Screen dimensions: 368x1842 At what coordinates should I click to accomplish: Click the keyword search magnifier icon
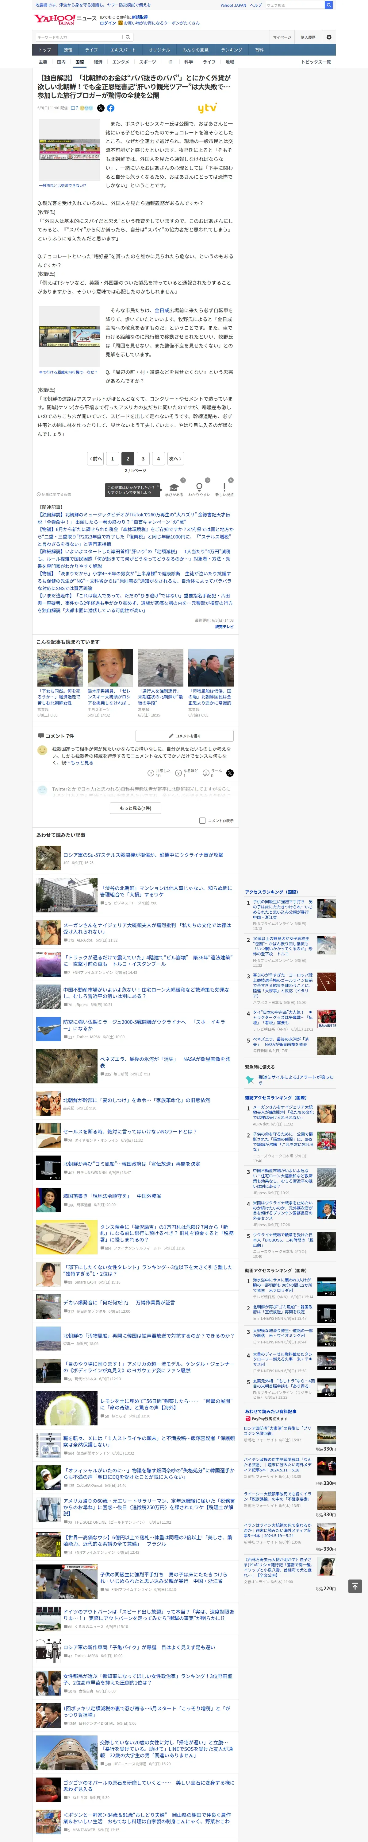coord(127,37)
